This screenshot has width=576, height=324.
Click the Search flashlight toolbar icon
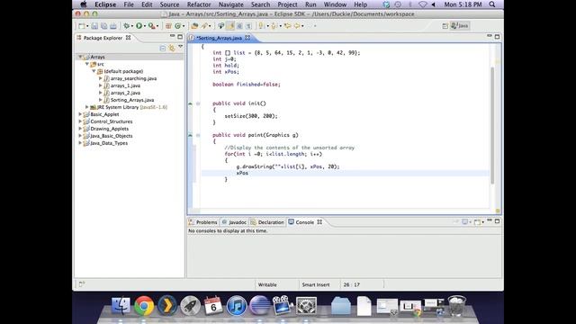click(x=204, y=26)
